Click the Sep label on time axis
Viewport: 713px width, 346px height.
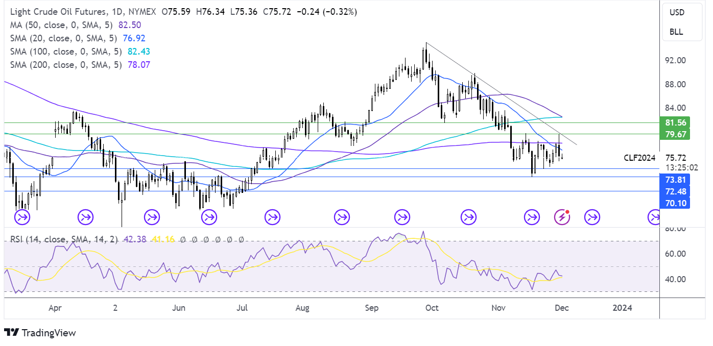tap(372, 308)
